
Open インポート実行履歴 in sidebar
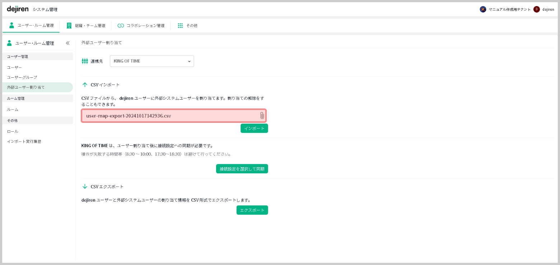(24, 141)
